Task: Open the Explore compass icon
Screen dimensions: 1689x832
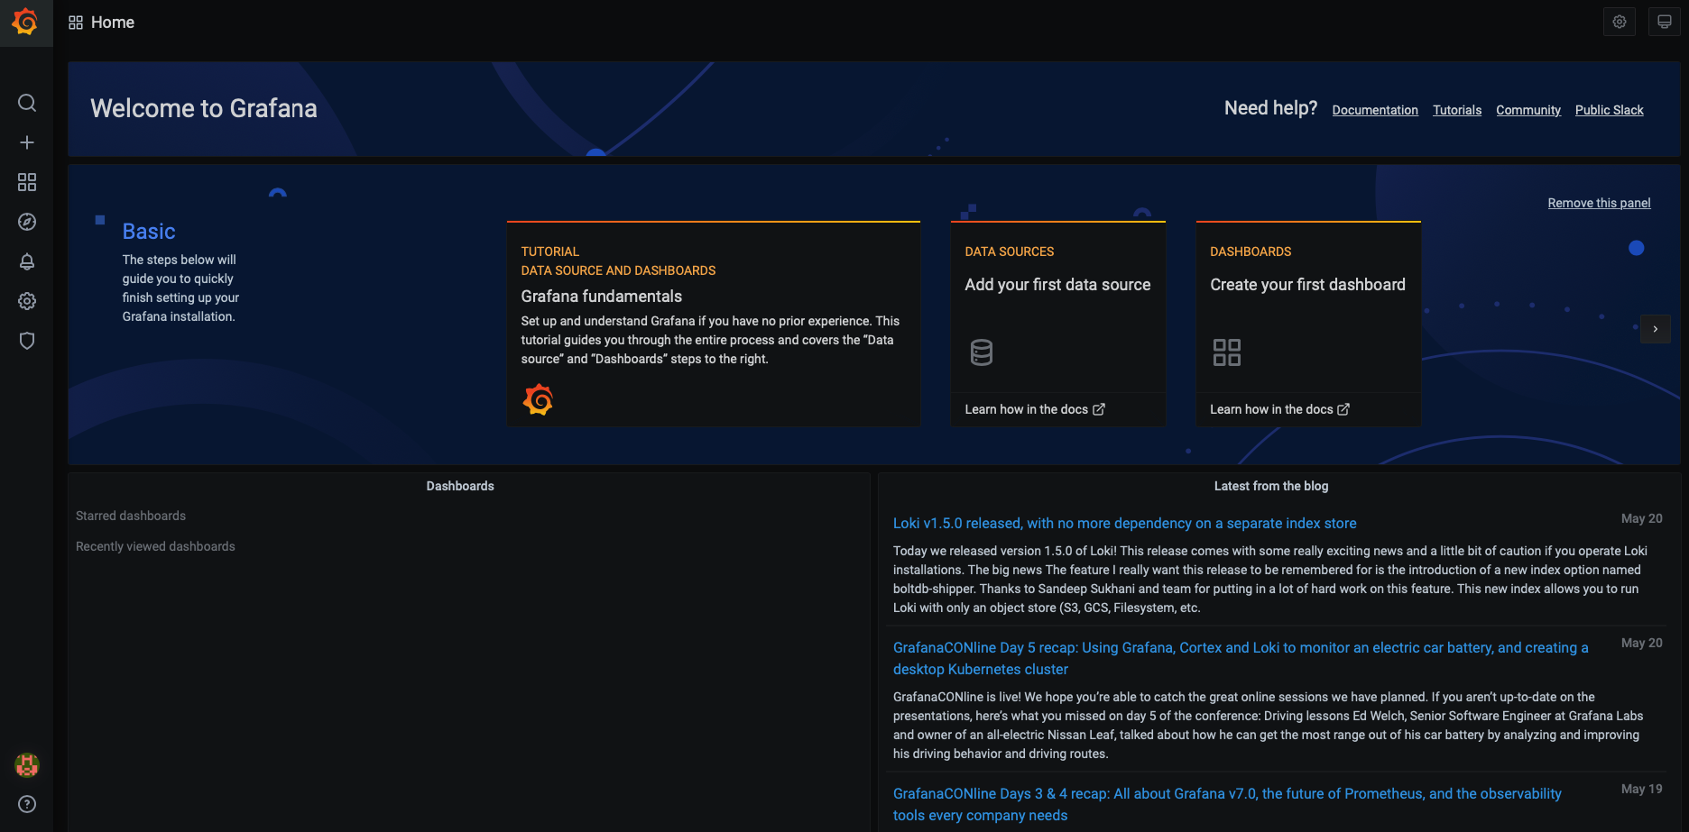Action: [27, 222]
